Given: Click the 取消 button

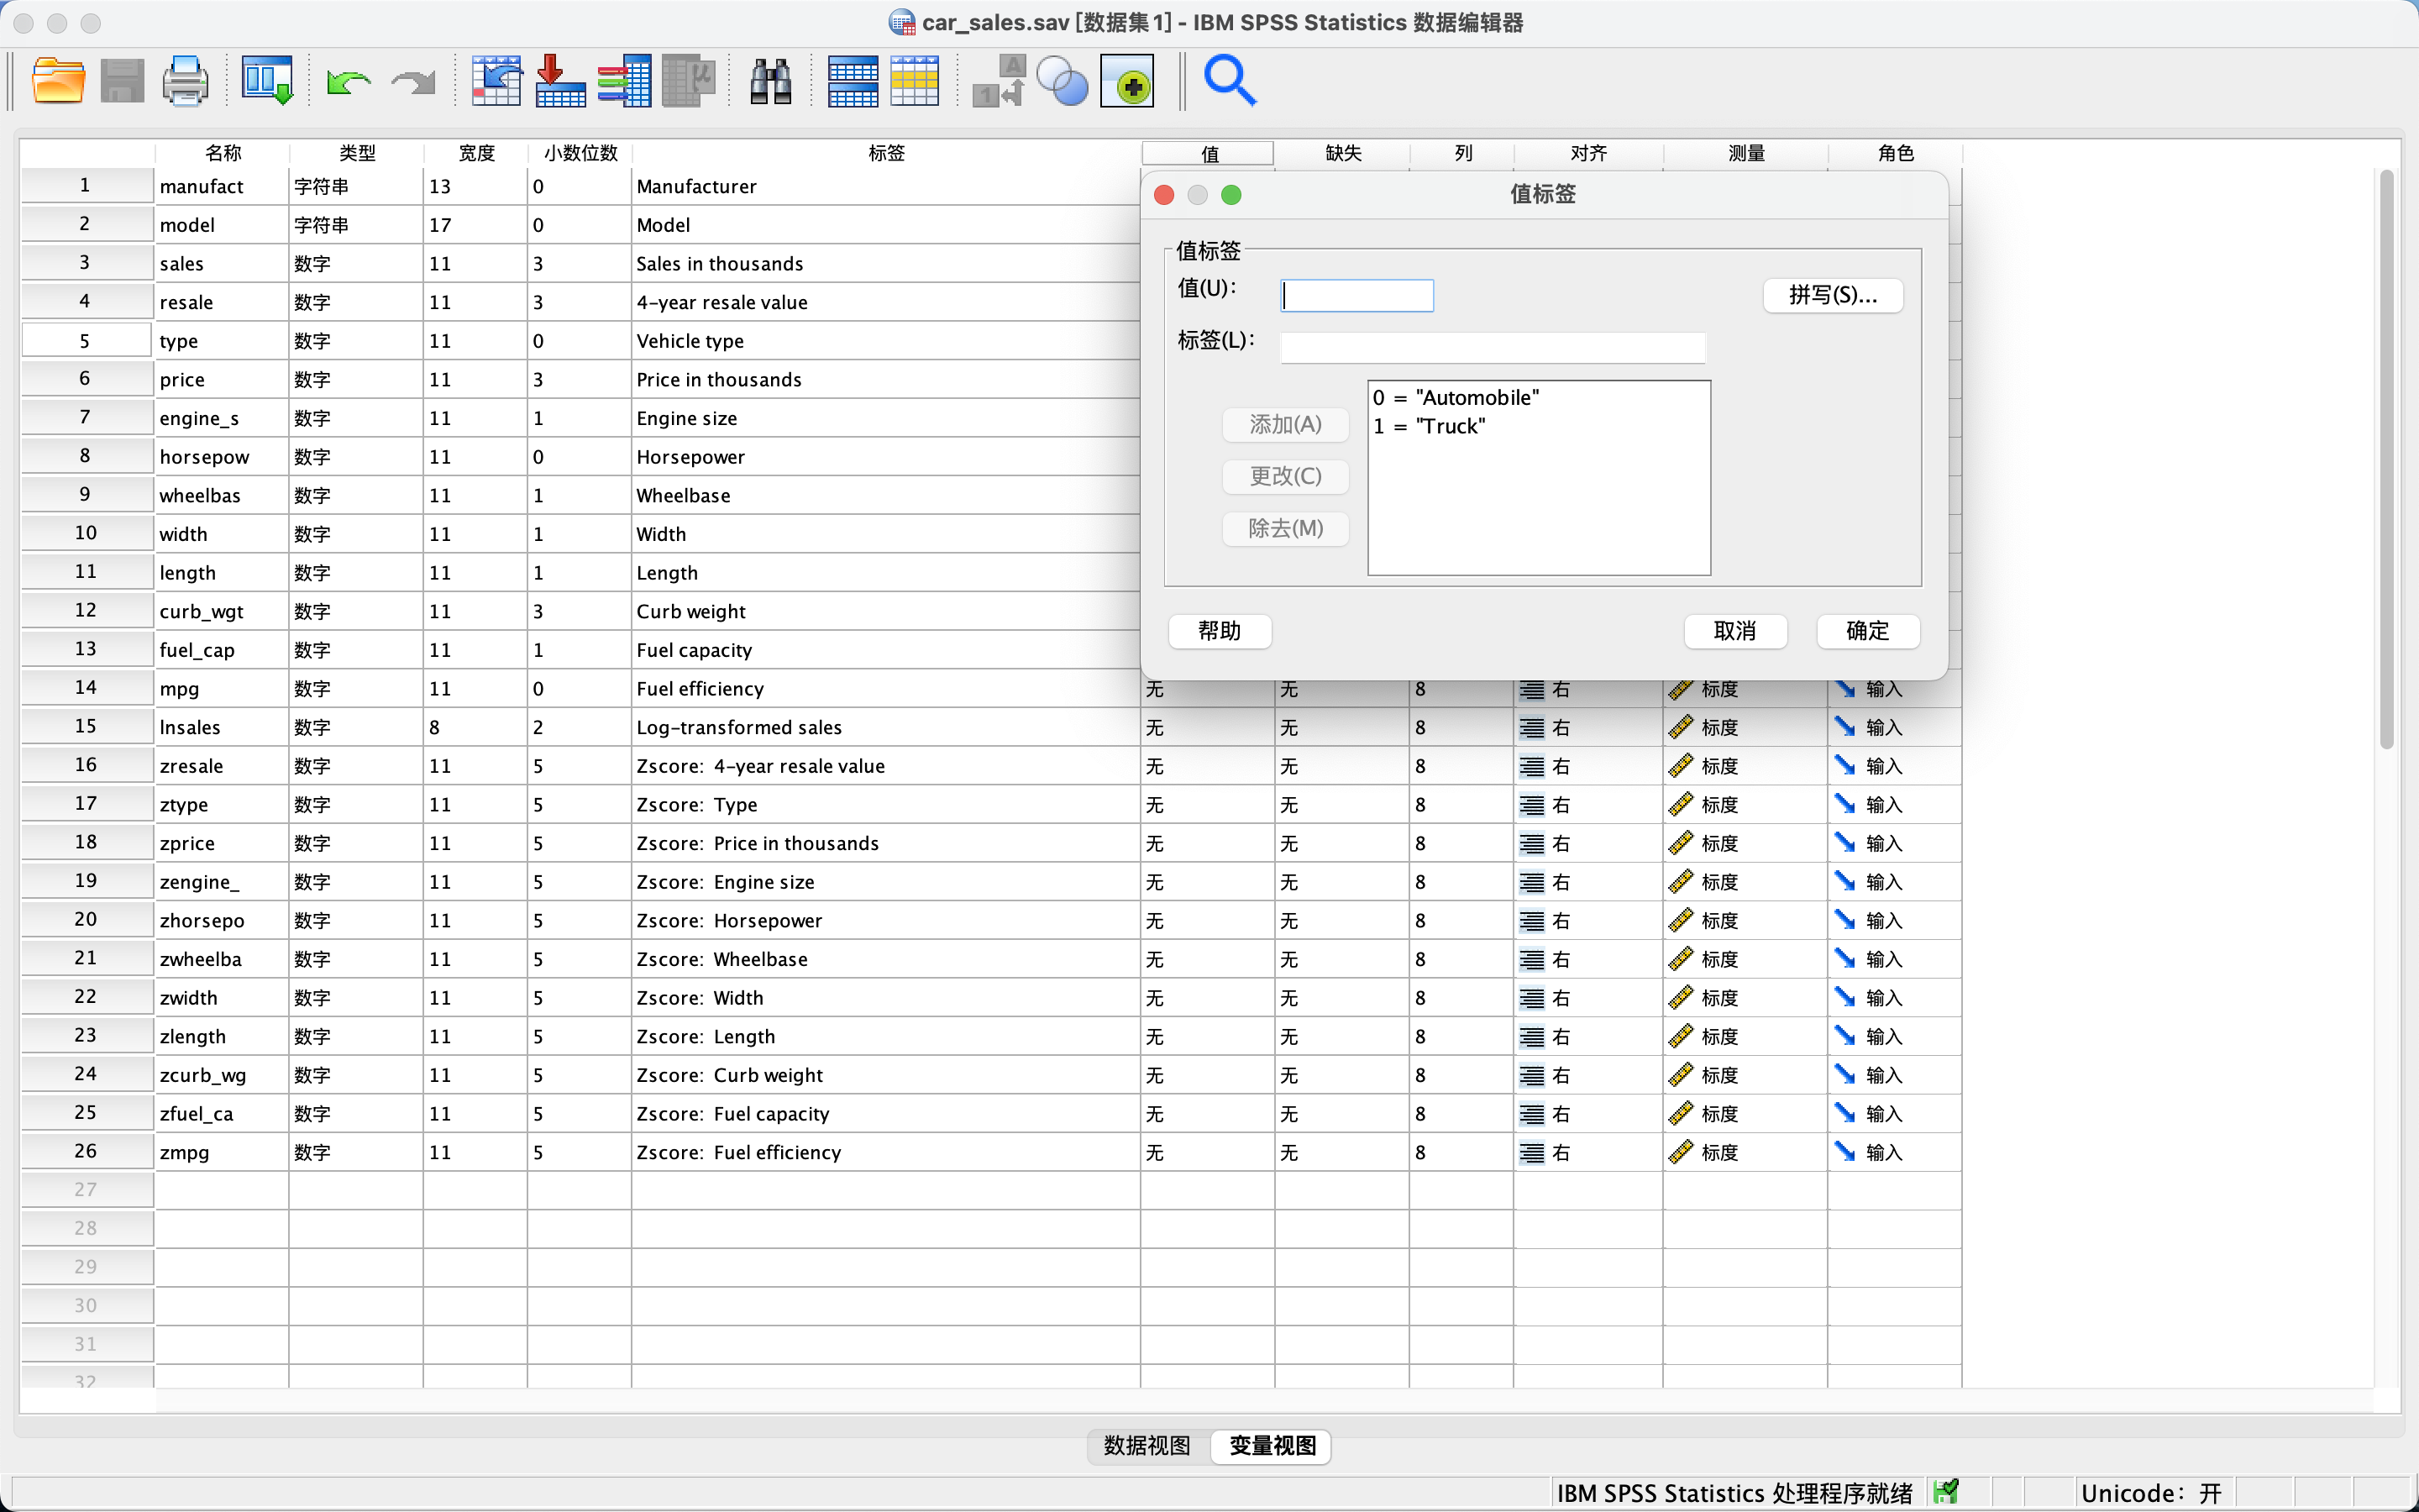Looking at the screenshot, I should pyautogui.click(x=1734, y=631).
